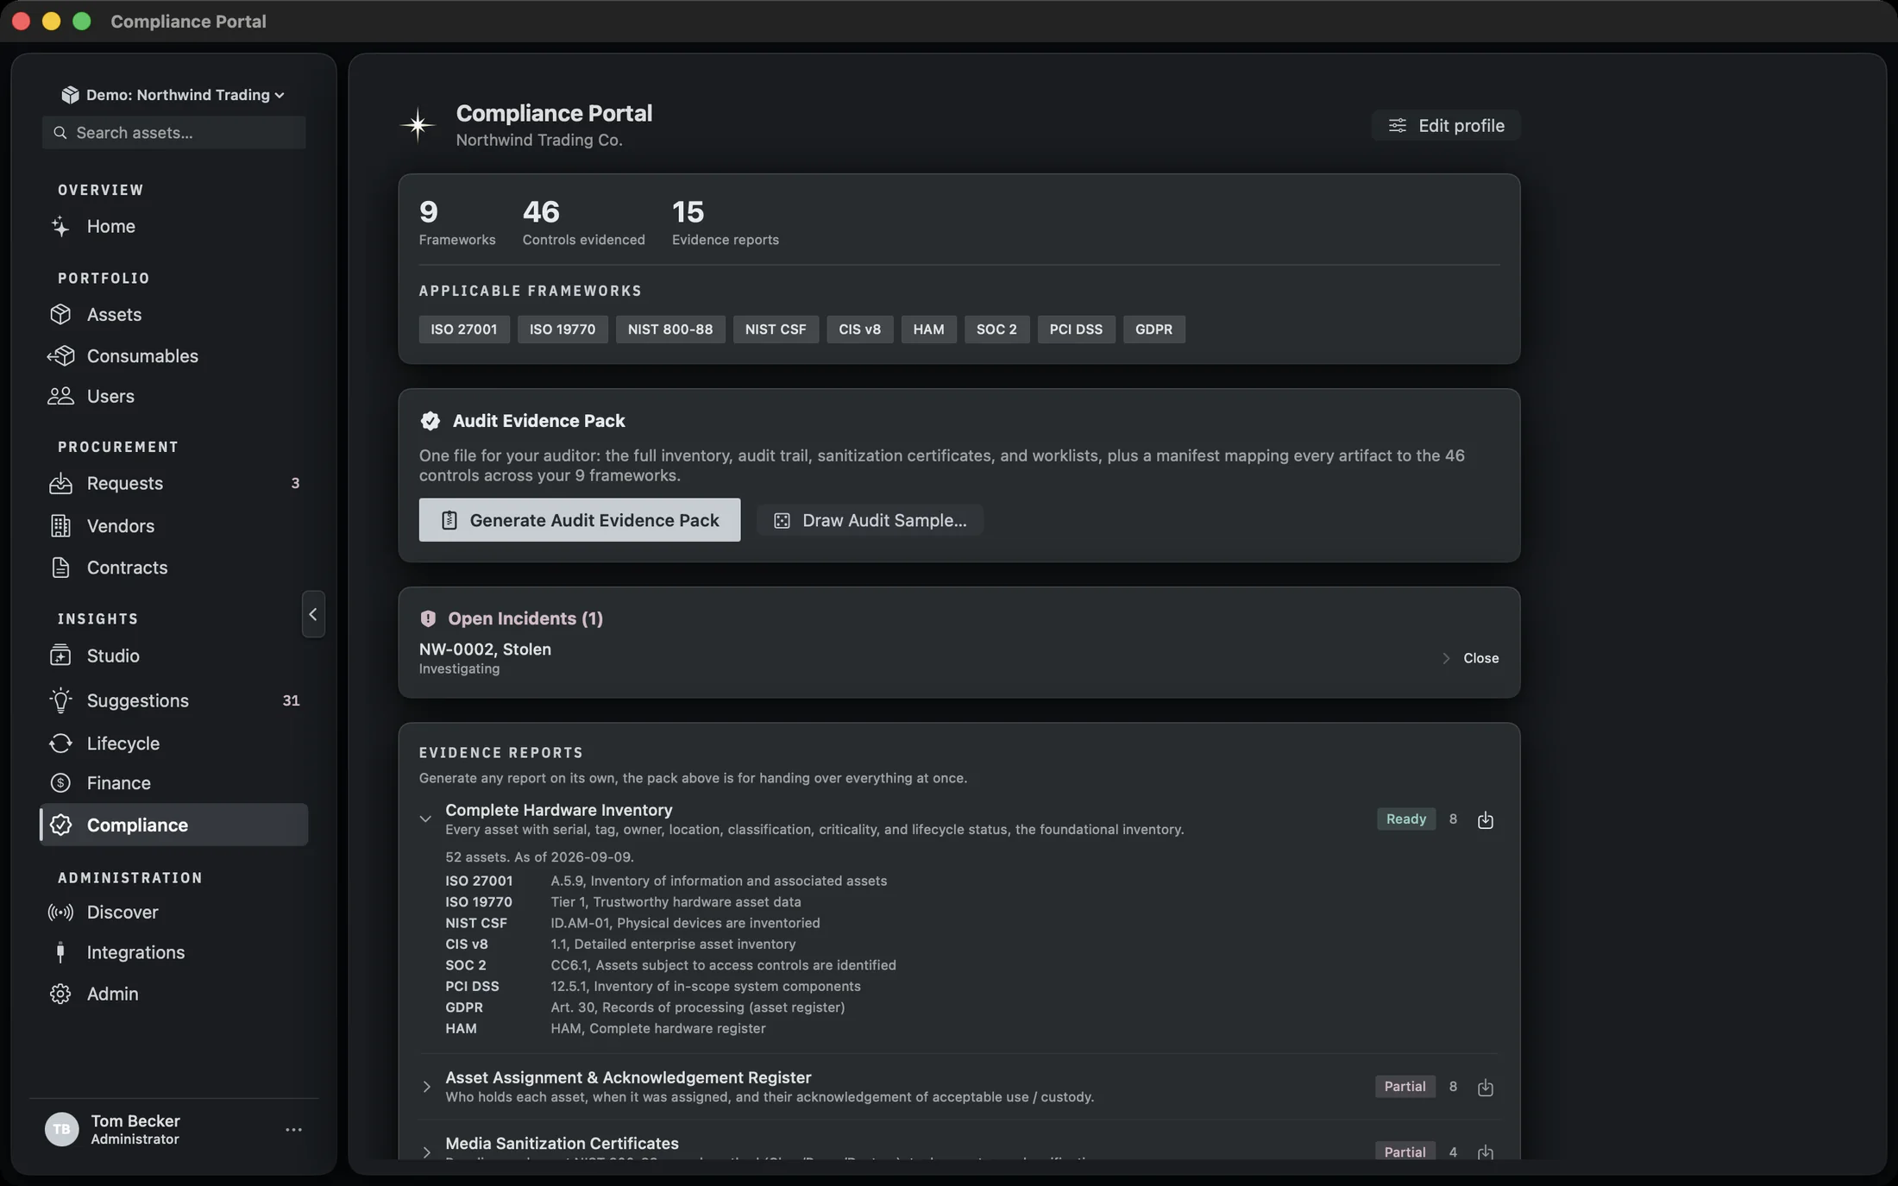Click the Edit profile button
Image resolution: width=1898 pixels, height=1186 pixels.
[x=1446, y=125]
